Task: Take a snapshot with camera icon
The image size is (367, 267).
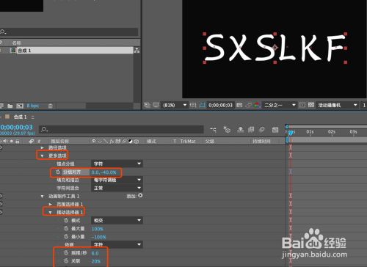Action: [x=239, y=105]
